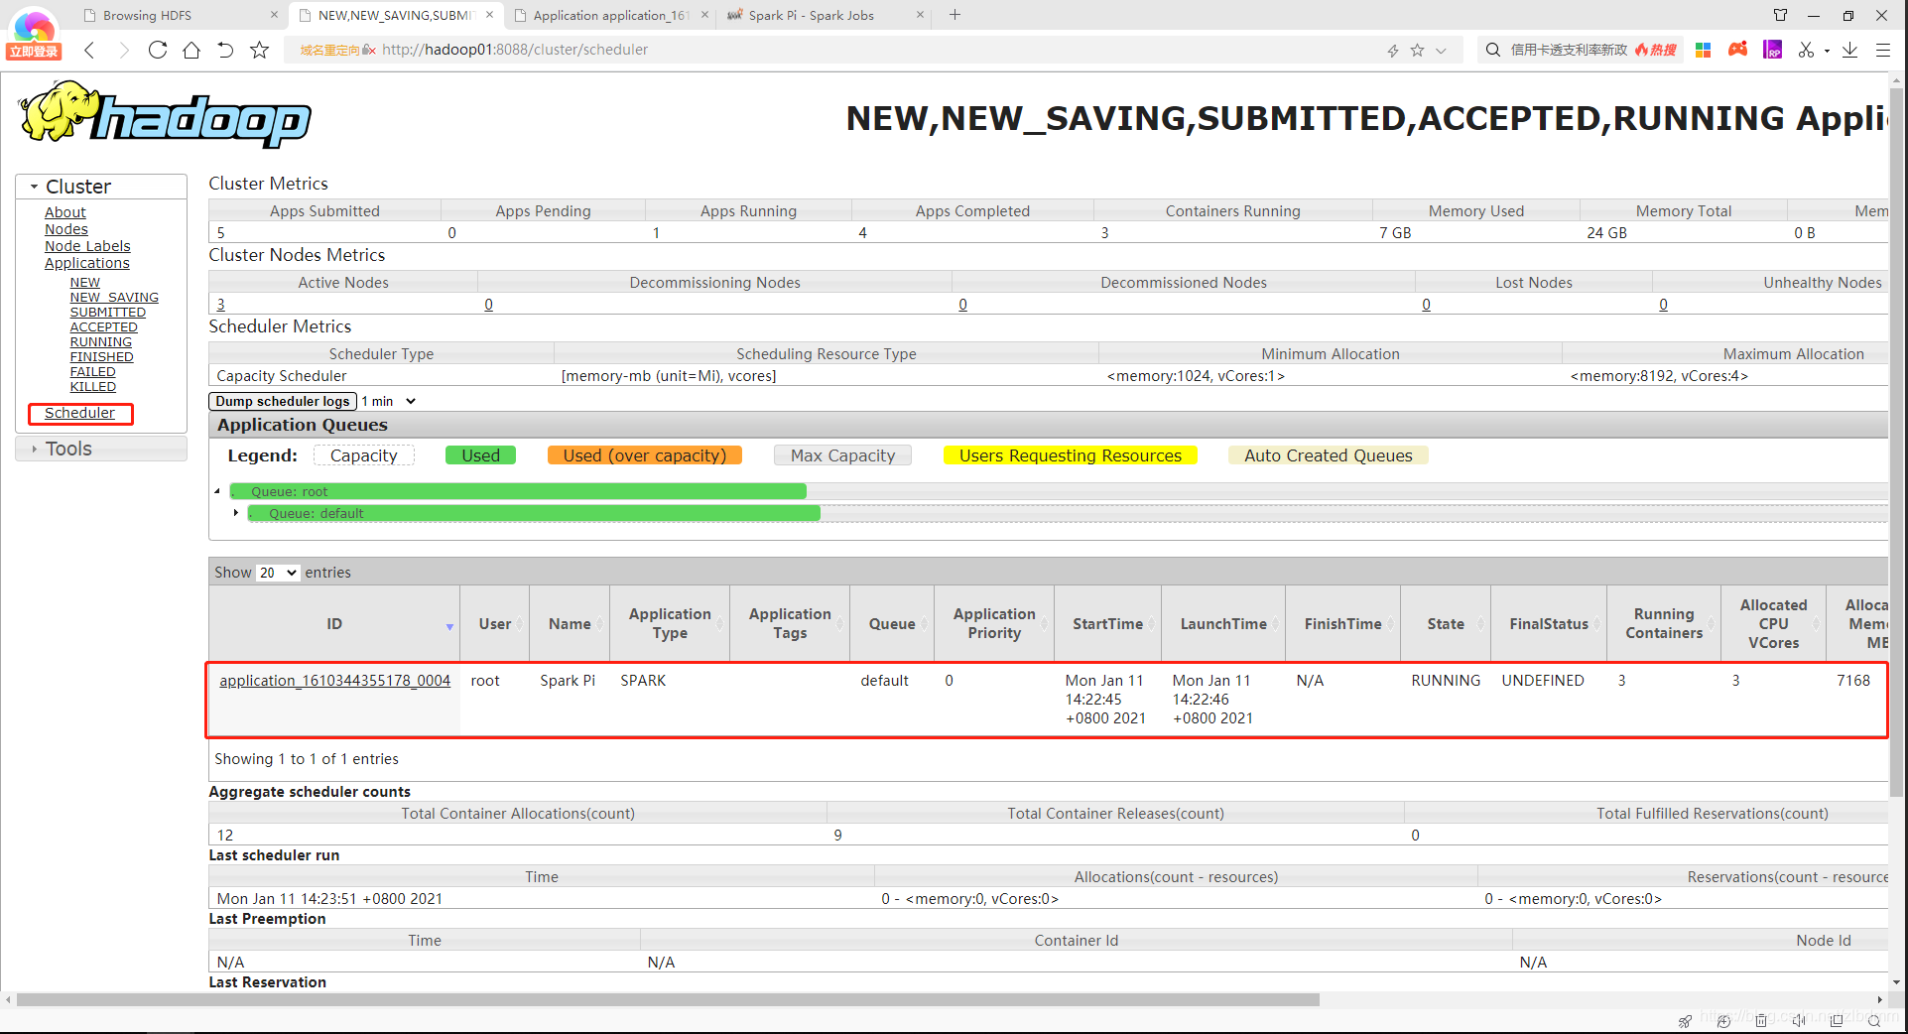This screenshot has height=1034, width=1908.
Task: Click the purple RP extension icon
Action: [1772, 50]
